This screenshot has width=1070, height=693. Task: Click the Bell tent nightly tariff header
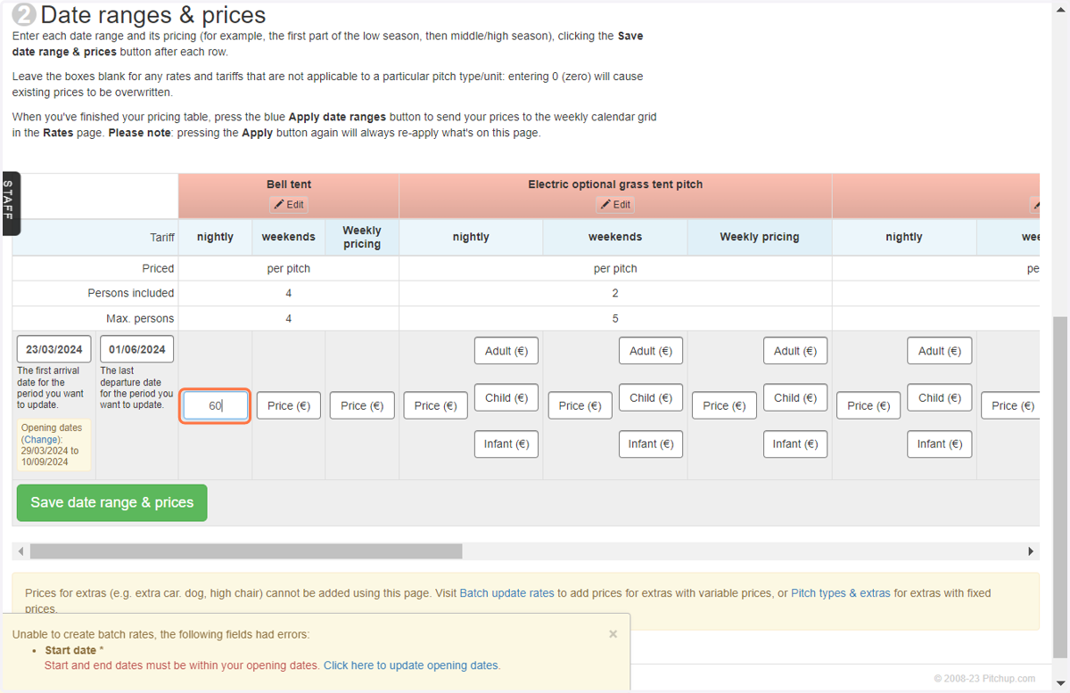(215, 237)
